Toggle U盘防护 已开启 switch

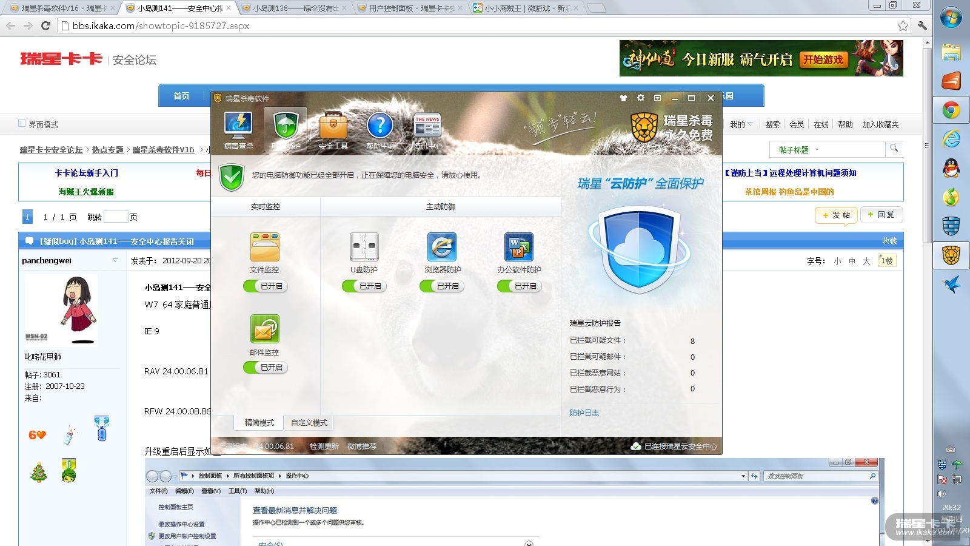click(x=364, y=286)
